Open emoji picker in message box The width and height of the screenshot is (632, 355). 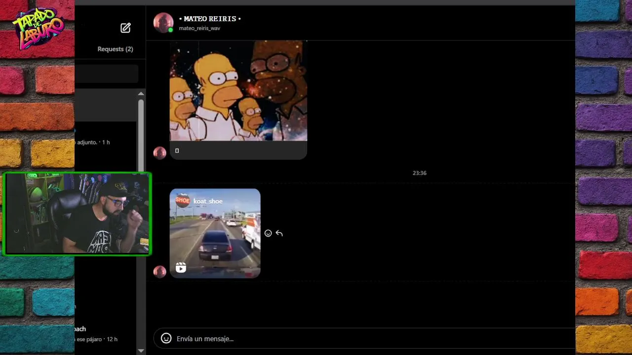(x=166, y=338)
